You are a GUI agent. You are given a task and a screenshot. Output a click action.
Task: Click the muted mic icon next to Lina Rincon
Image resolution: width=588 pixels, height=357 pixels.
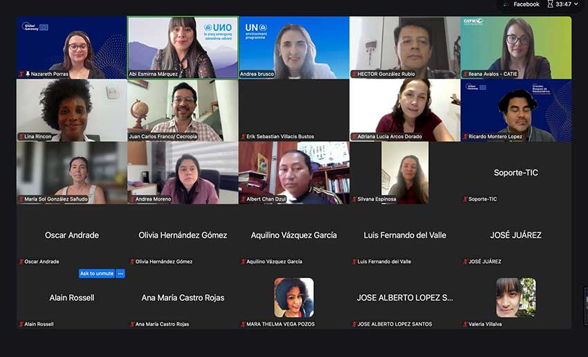coord(21,136)
